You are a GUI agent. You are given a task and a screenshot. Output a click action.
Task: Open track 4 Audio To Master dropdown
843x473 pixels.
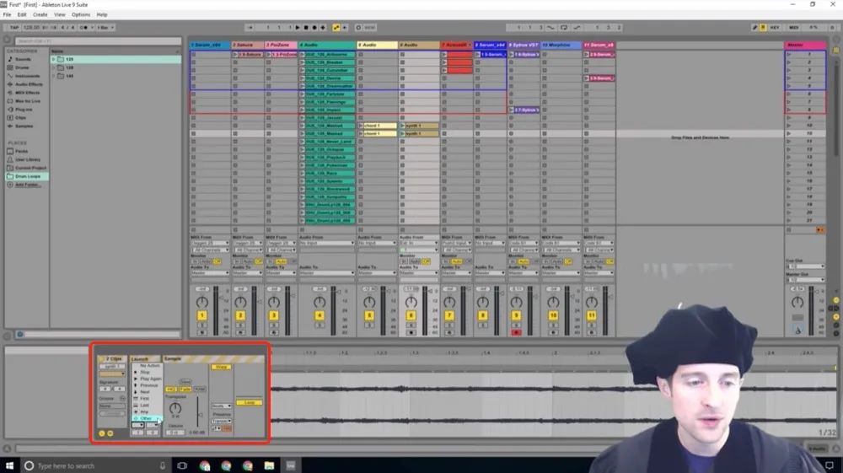(326, 273)
